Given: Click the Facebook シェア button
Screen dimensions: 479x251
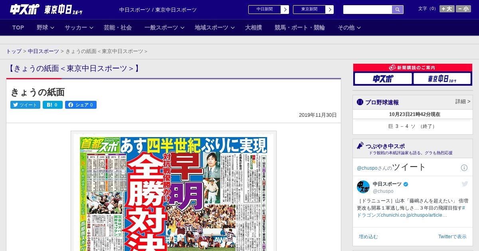Looking at the screenshot, I should [x=81, y=105].
